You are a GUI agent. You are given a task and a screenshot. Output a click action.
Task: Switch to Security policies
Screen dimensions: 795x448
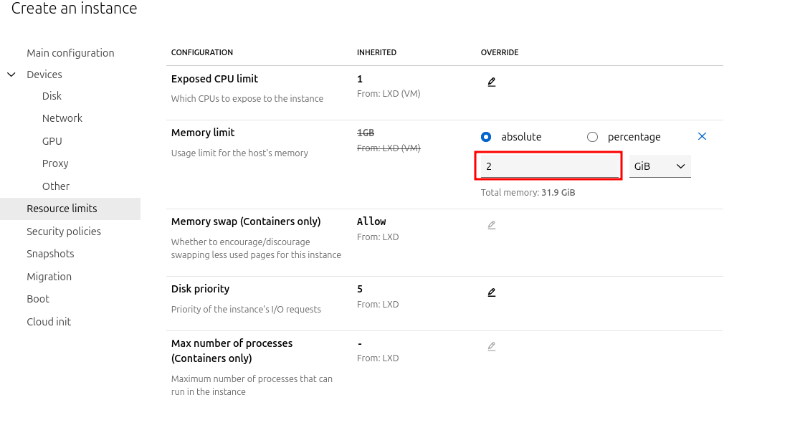click(64, 231)
